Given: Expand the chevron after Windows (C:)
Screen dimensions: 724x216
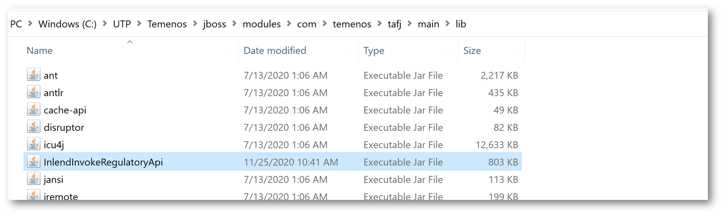Looking at the screenshot, I should pos(105,24).
